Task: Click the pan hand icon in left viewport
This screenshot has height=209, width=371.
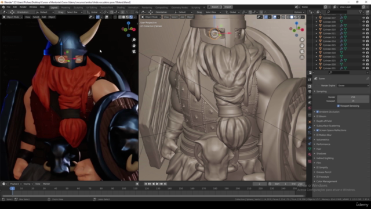Action: [134, 46]
